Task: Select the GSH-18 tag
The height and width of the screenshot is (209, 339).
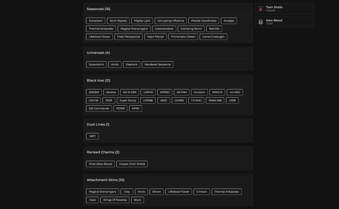Action: pyautogui.click(x=93, y=101)
